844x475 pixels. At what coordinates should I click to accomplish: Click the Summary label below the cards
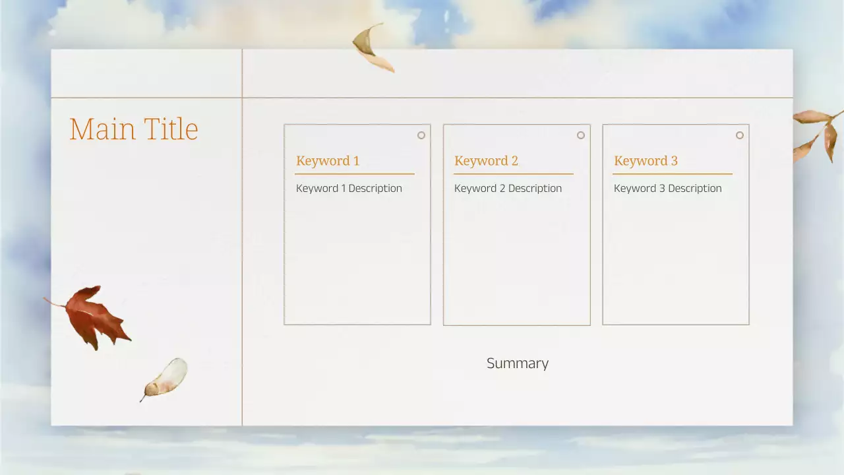[x=518, y=363]
